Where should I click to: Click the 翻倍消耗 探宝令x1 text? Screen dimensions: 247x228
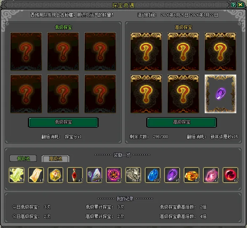tap(61, 137)
